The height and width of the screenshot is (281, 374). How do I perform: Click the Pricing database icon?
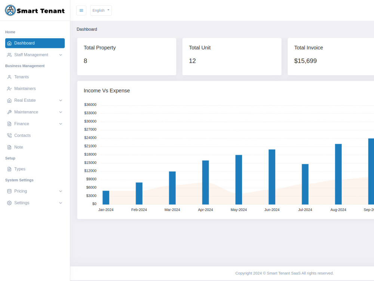(x=9, y=191)
